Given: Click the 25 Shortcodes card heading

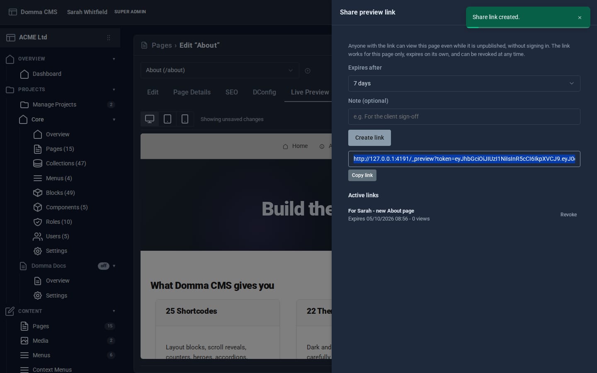Looking at the screenshot, I should [192, 311].
